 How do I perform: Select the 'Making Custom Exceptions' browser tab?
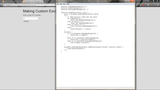[33, 2]
